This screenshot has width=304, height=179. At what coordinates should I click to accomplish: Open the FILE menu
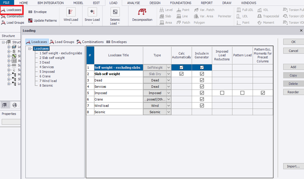(6, 3)
